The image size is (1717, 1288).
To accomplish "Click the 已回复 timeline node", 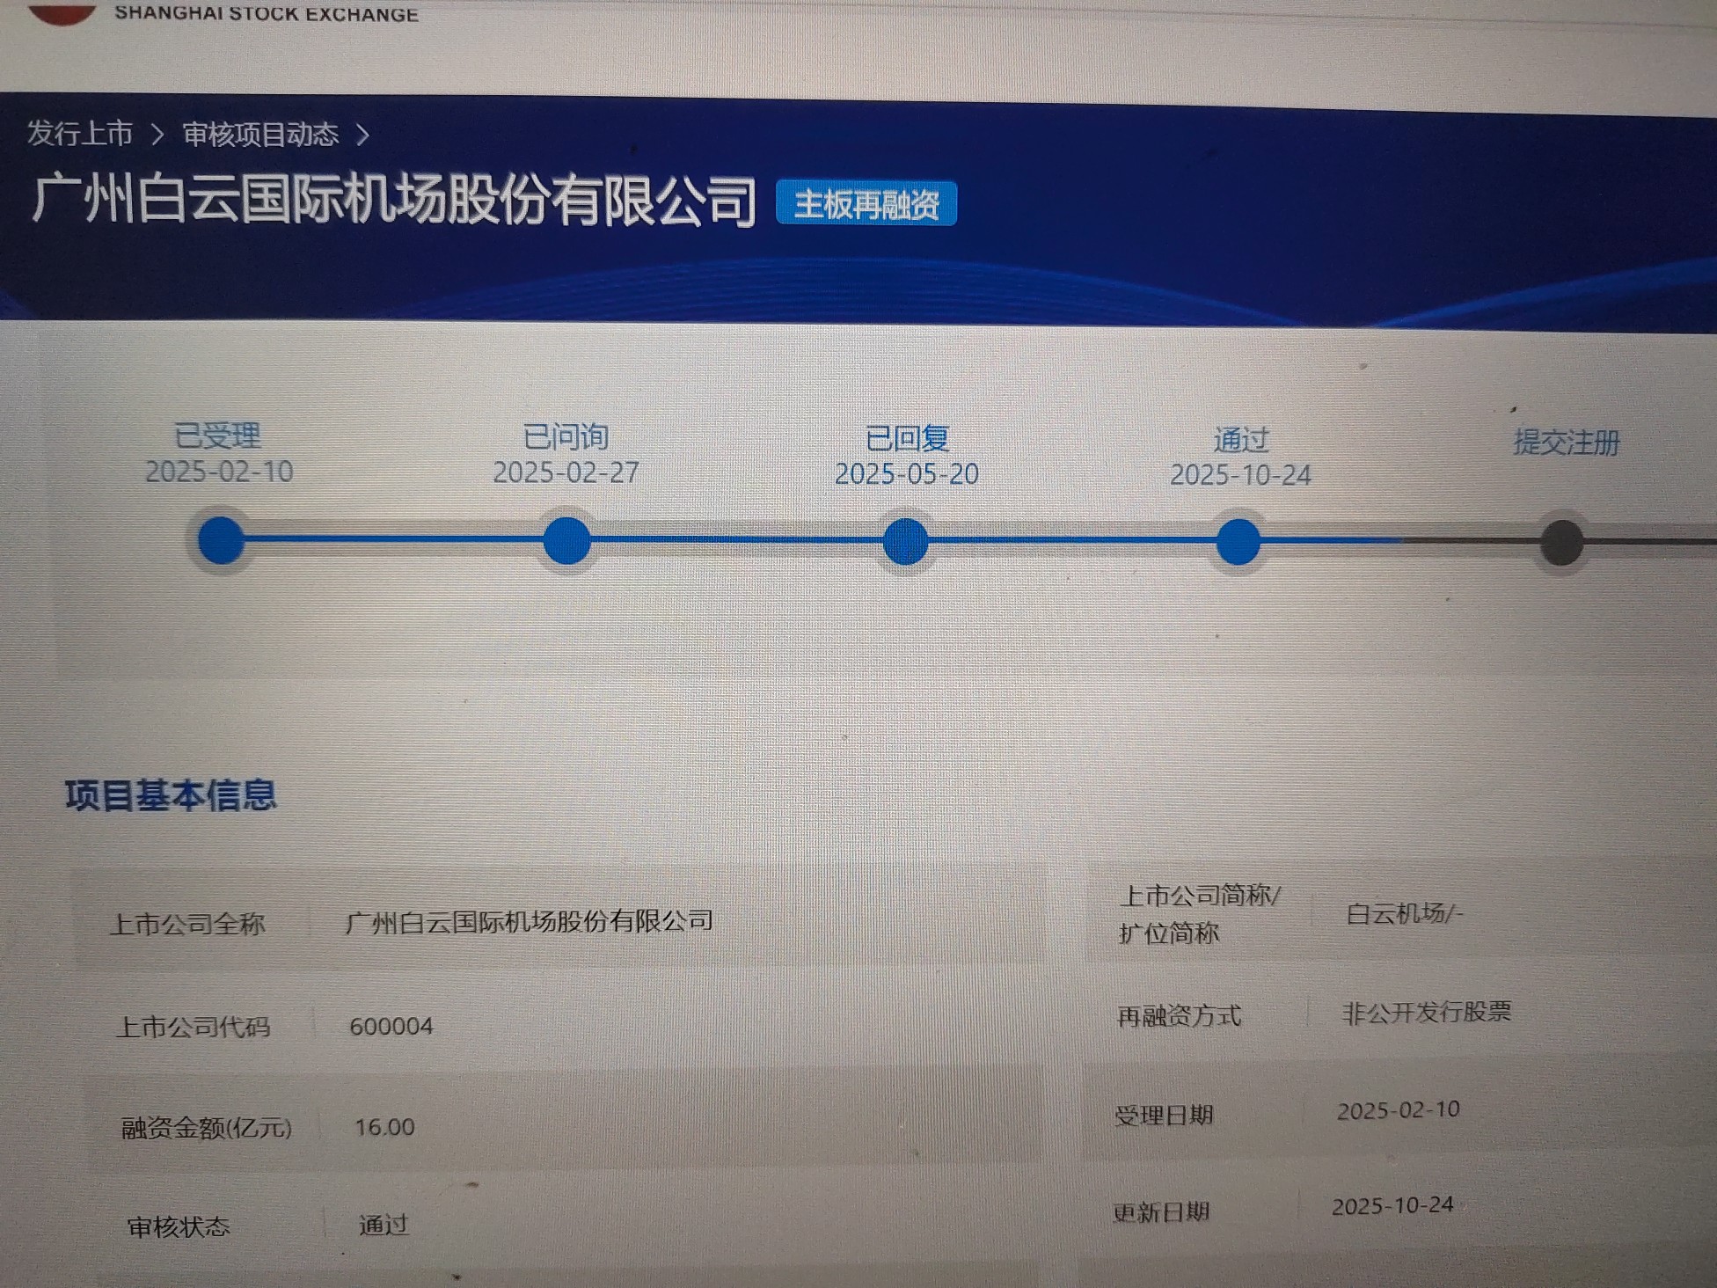I will click(x=905, y=541).
